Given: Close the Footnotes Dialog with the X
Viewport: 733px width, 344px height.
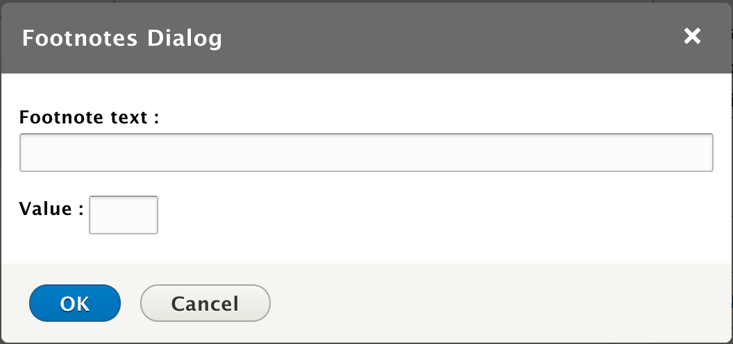Looking at the screenshot, I should (692, 37).
